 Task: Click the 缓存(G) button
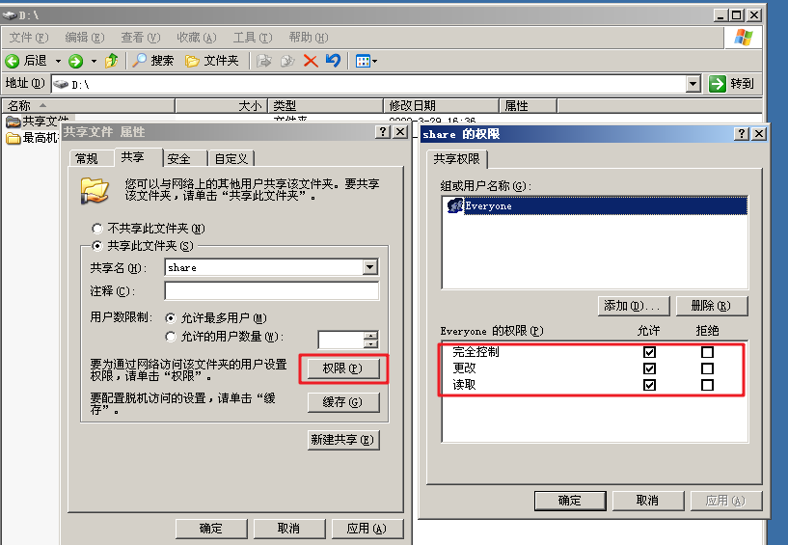pos(342,402)
